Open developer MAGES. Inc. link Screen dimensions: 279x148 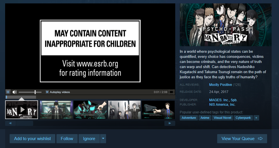[219, 100]
